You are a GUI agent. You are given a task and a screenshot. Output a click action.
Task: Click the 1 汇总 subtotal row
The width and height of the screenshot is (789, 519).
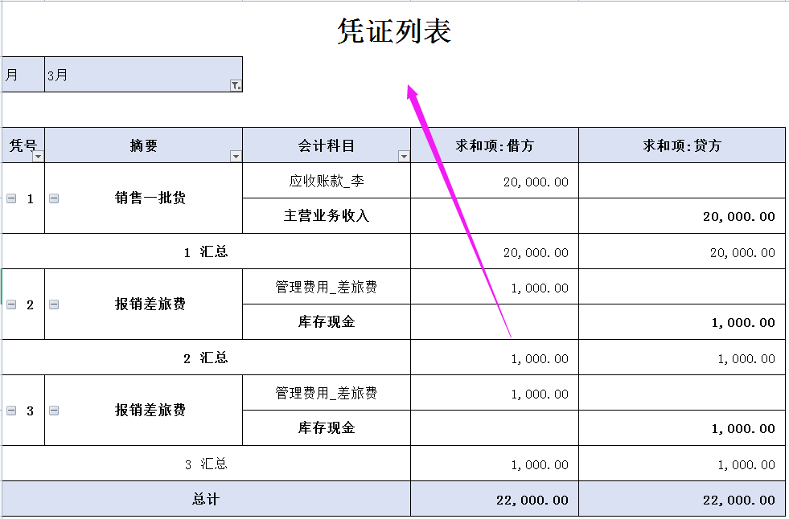pyautogui.click(x=205, y=251)
